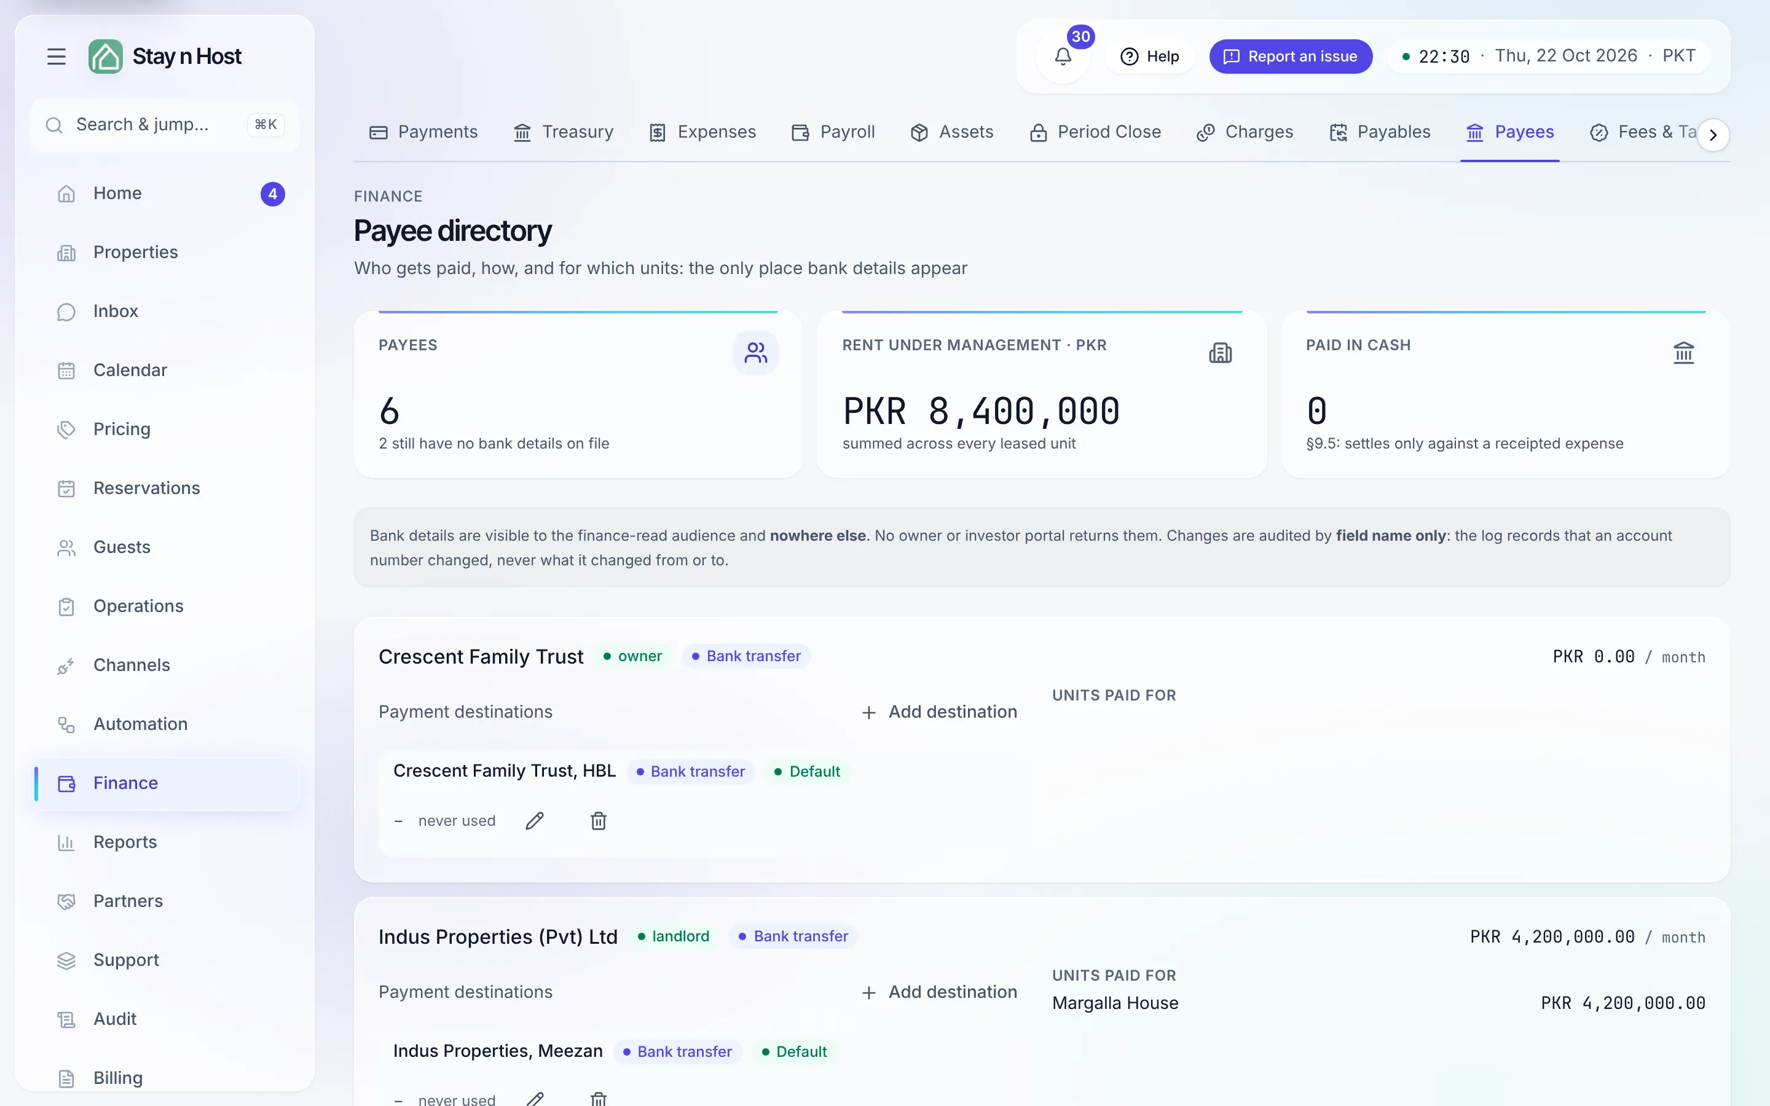Toggle the hamburger sidebar menu
This screenshot has height=1106, width=1770.
click(x=57, y=57)
